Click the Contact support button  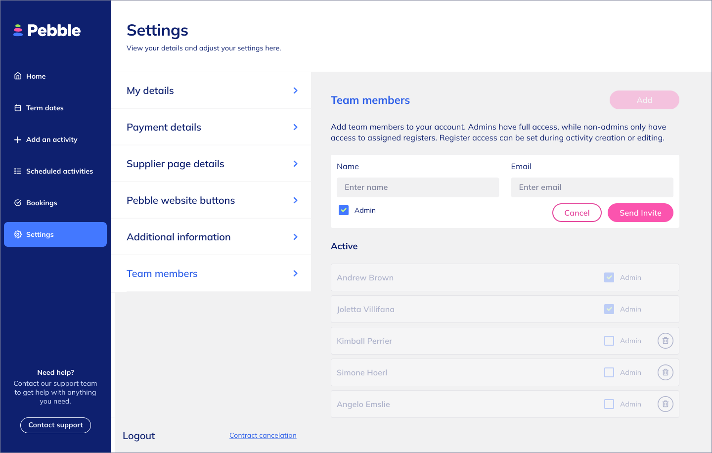[x=55, y=425]
